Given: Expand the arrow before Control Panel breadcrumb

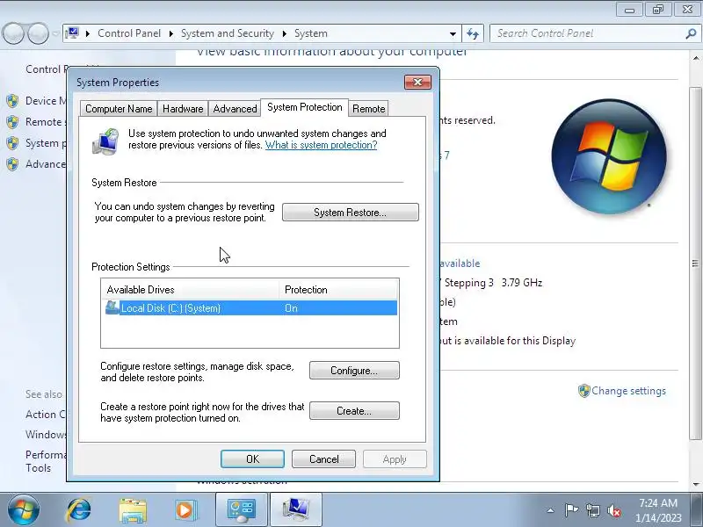Looking at the screenshot, I should point(88,33).
